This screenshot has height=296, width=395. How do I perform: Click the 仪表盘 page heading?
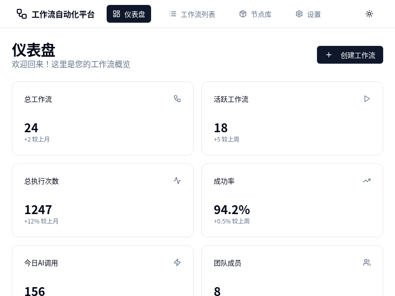pos(34,50)
